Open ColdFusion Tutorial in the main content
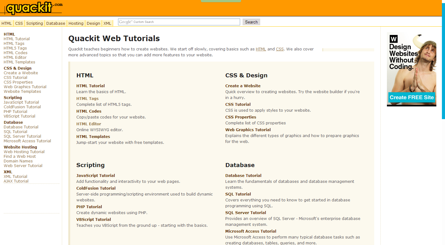This screenshot has height=245, width=445. click(x=96, y=188)
